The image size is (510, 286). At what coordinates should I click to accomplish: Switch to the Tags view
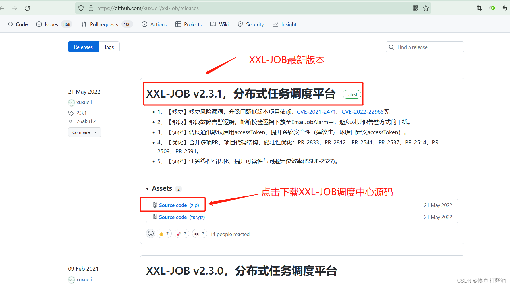click(x=109, y=47)
